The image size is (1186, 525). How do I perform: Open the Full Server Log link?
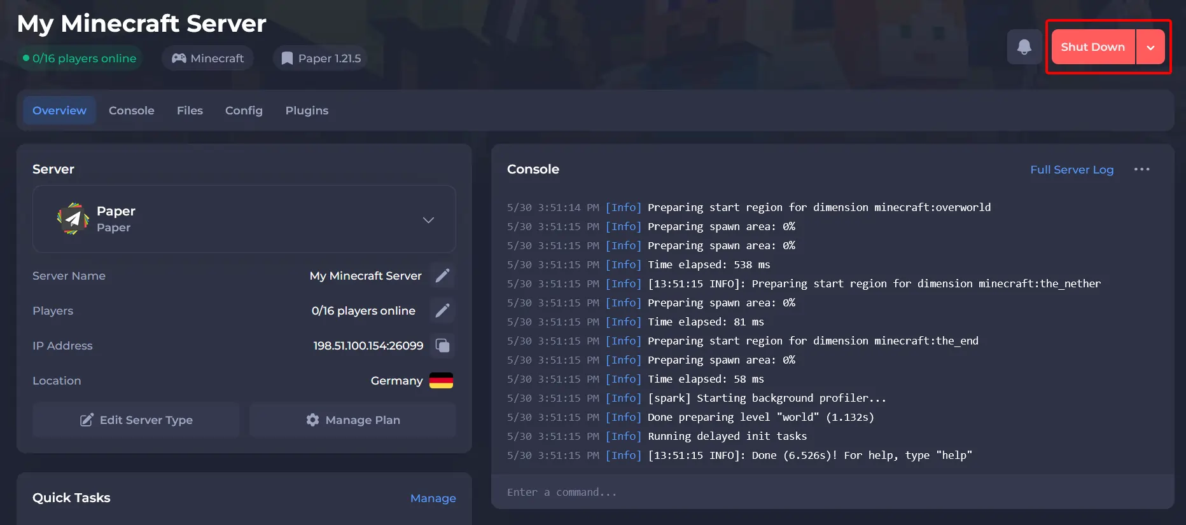(1072, 170)
